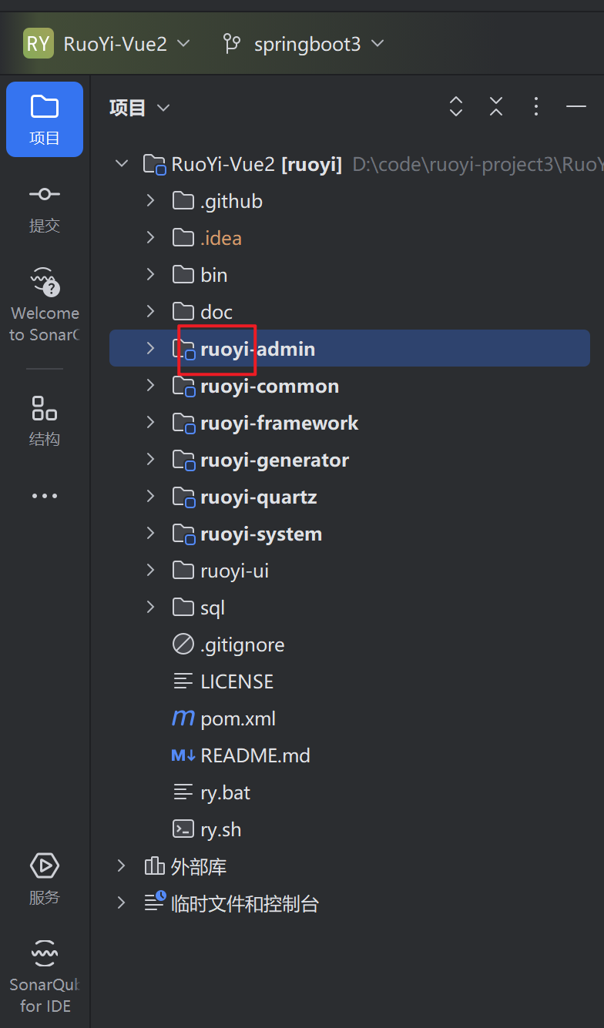The height and width of the screenshot is (1028, 604).
Task: Expand the doc folder
Action: pyautogui.click(x=150, y=312)
